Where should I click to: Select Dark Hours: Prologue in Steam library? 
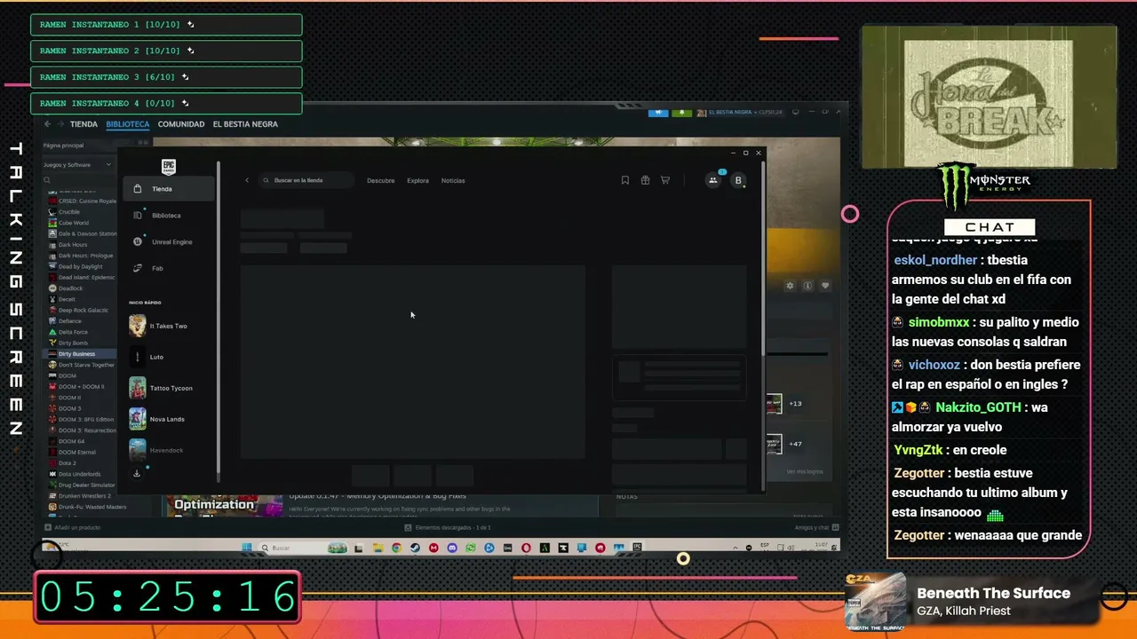83,256
